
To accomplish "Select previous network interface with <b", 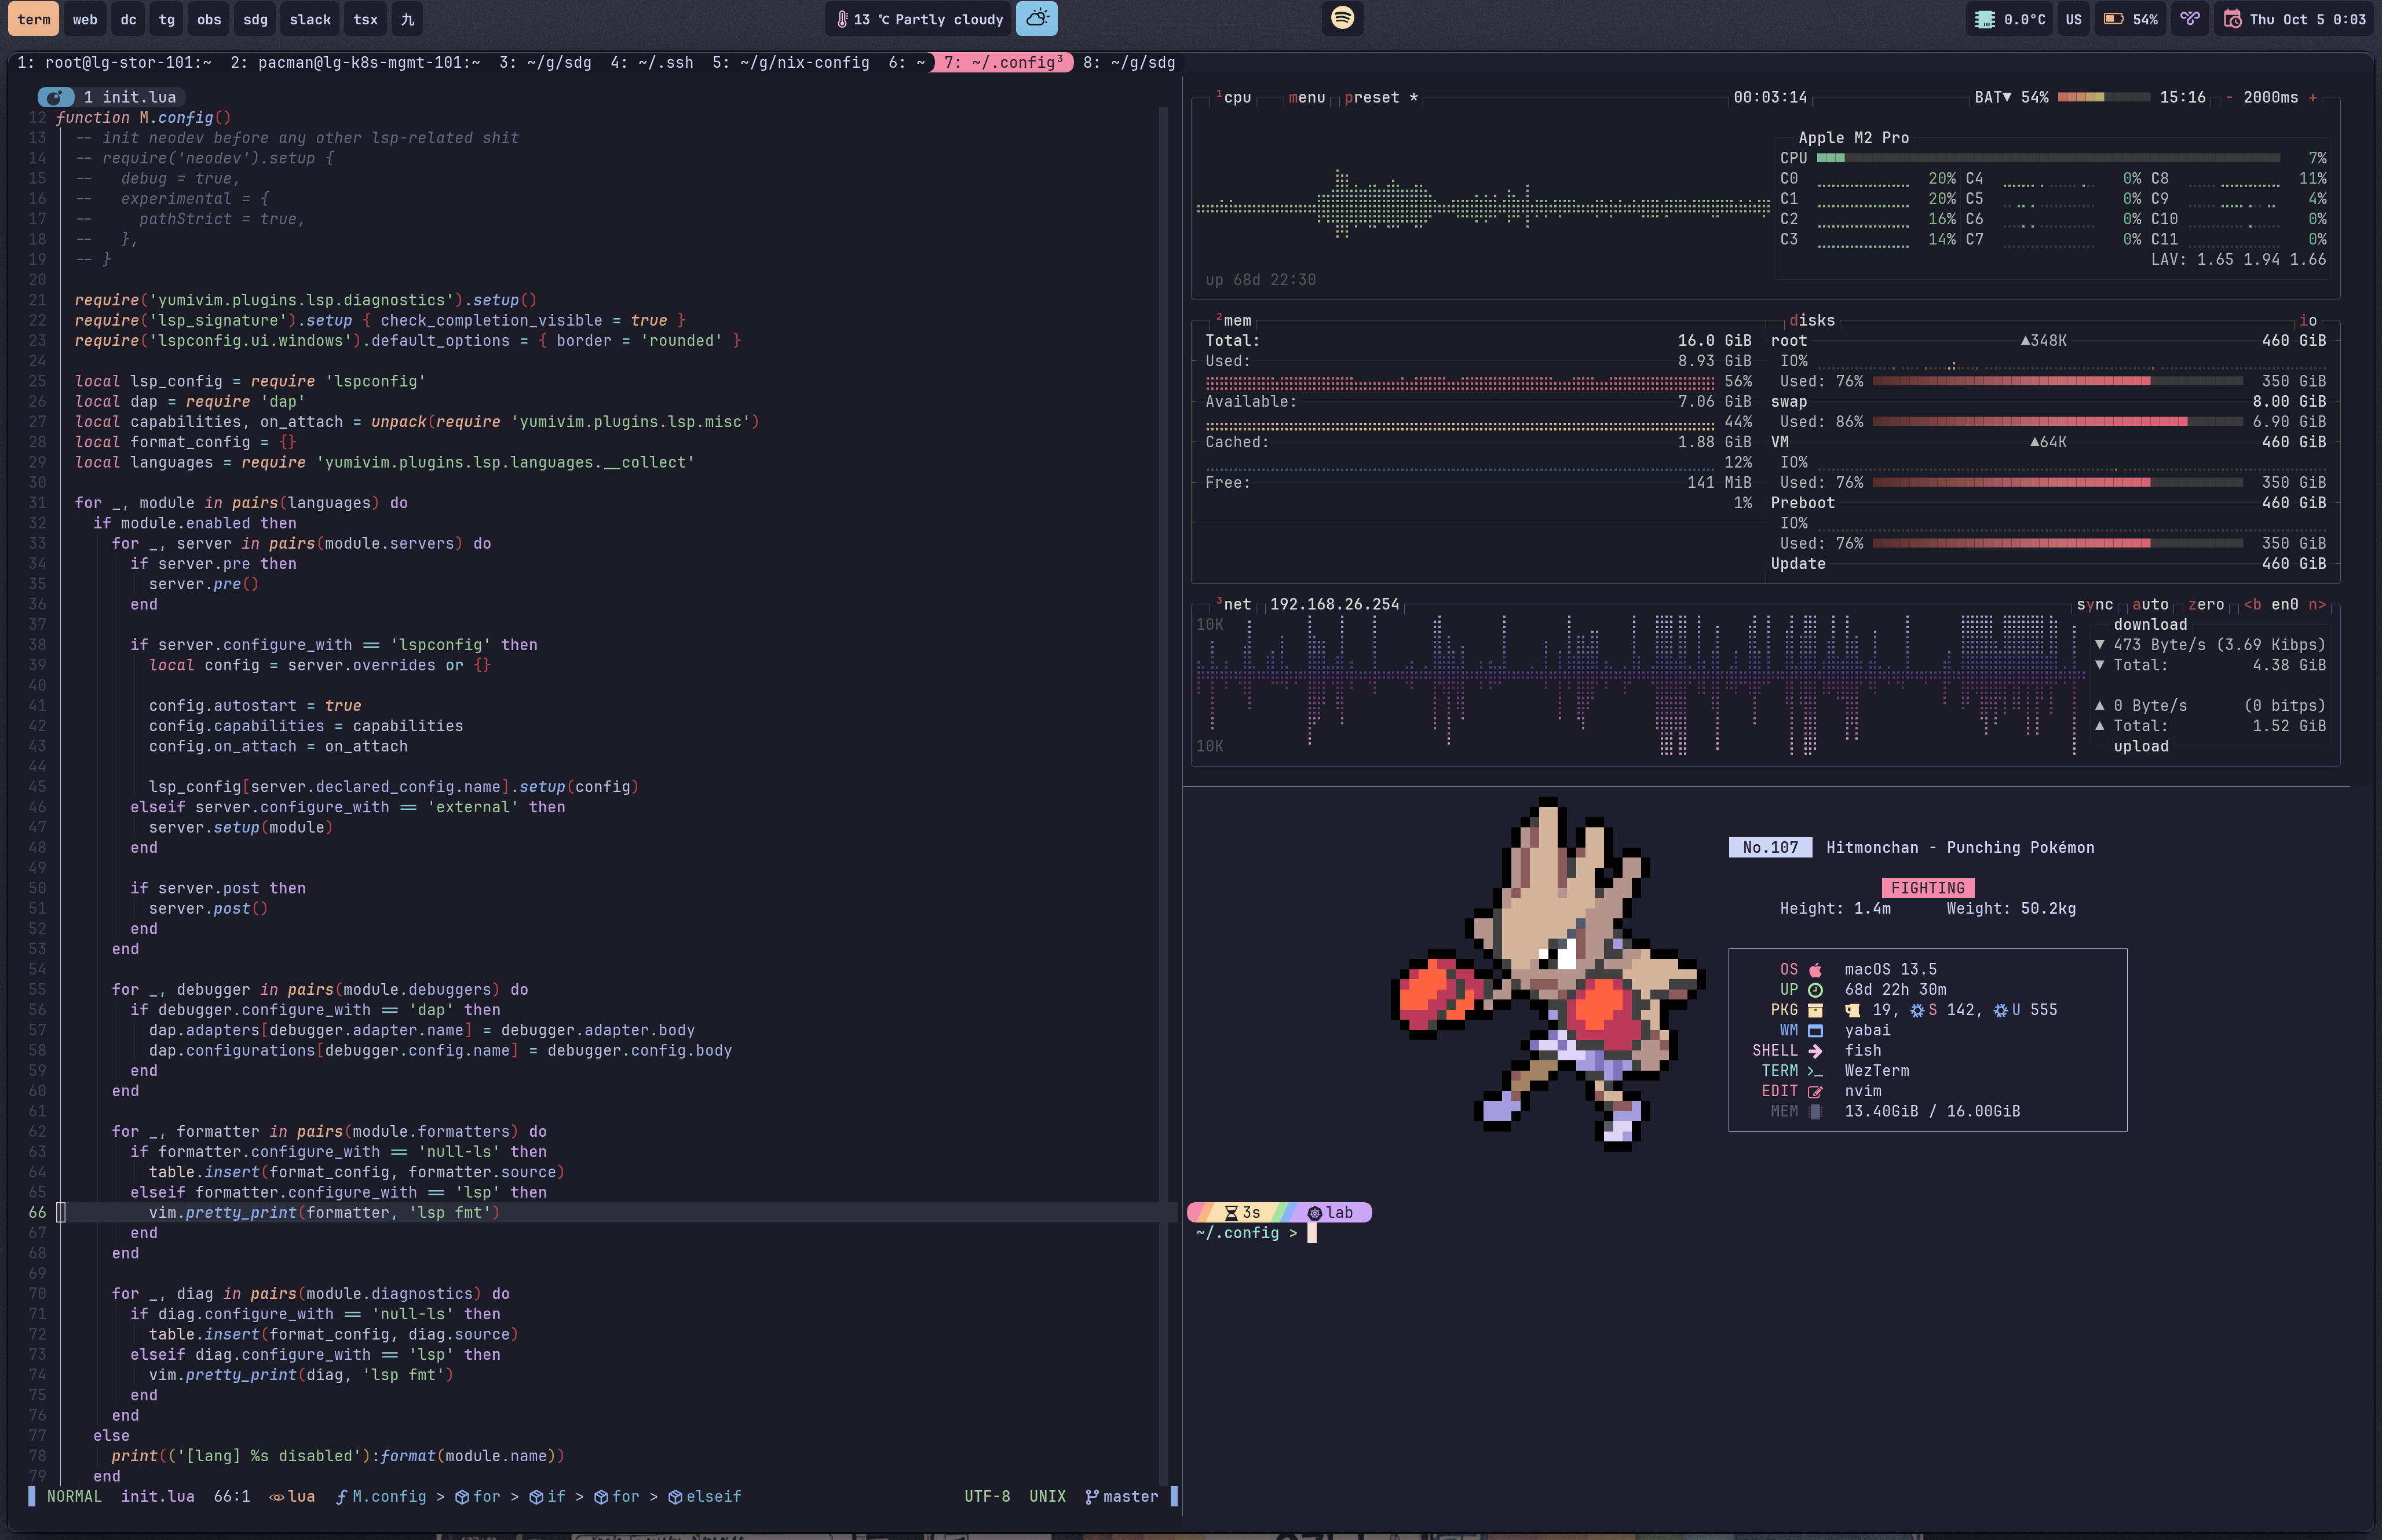I will pos(2252,604).
